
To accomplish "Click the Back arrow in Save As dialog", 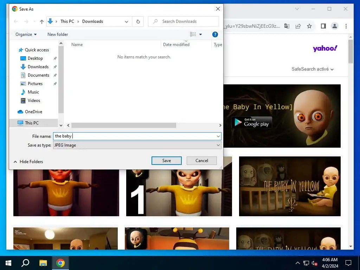I will click(16, 21).
